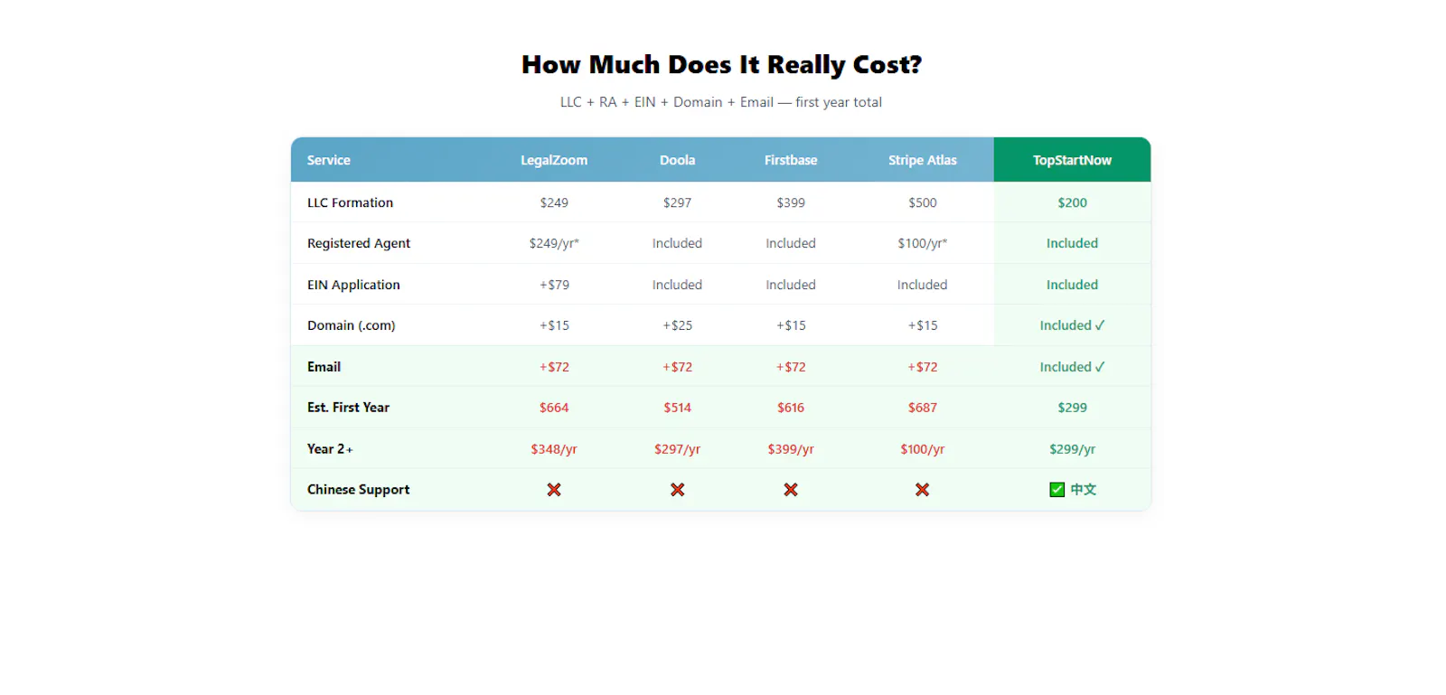Image resolution: width=1446 pixels, height=695 pixels.
Task: Click Doola's Year 2+ cost $297/yr
Action: pyautogui.click(x=677, y=449)
